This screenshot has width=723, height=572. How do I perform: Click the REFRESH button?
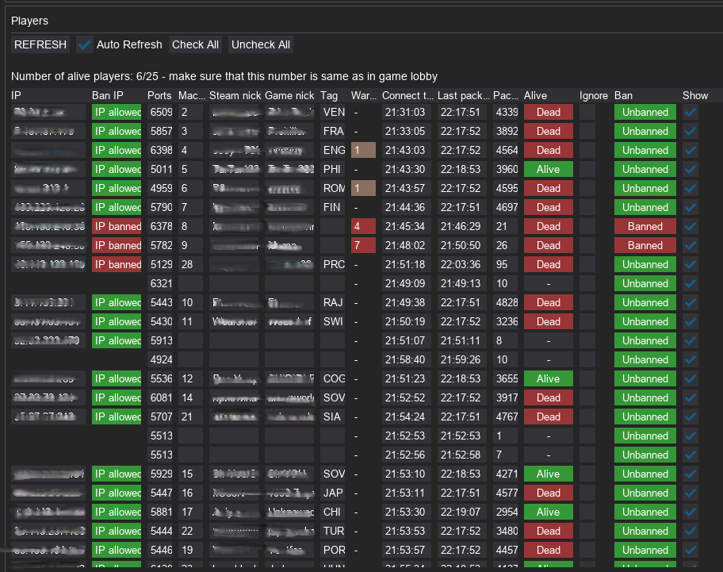(x=40, y=44)
